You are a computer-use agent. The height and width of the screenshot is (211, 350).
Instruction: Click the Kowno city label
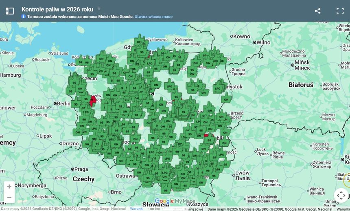[241, 36]
